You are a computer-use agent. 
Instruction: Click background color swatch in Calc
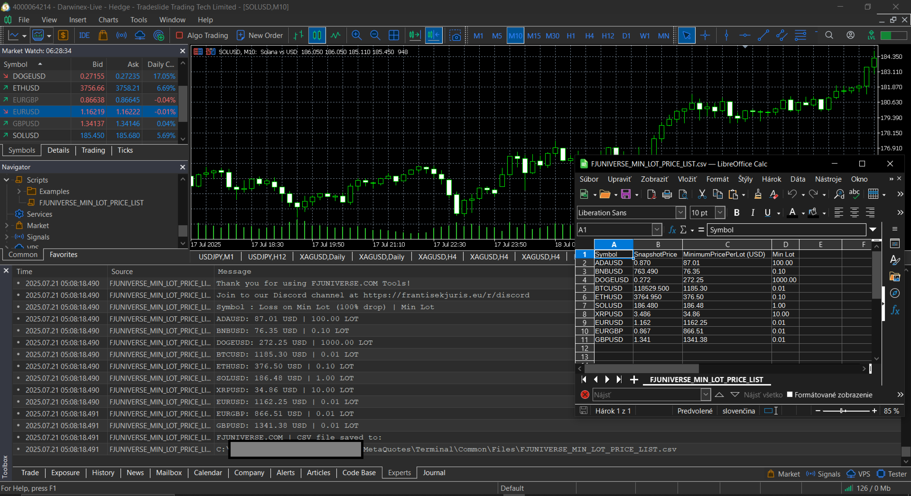pyautogui.click(x=813, y=213)
